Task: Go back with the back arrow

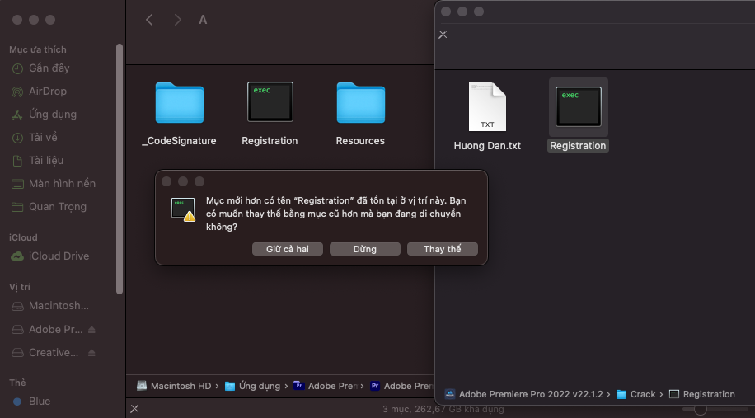Action: coord(149,20)
